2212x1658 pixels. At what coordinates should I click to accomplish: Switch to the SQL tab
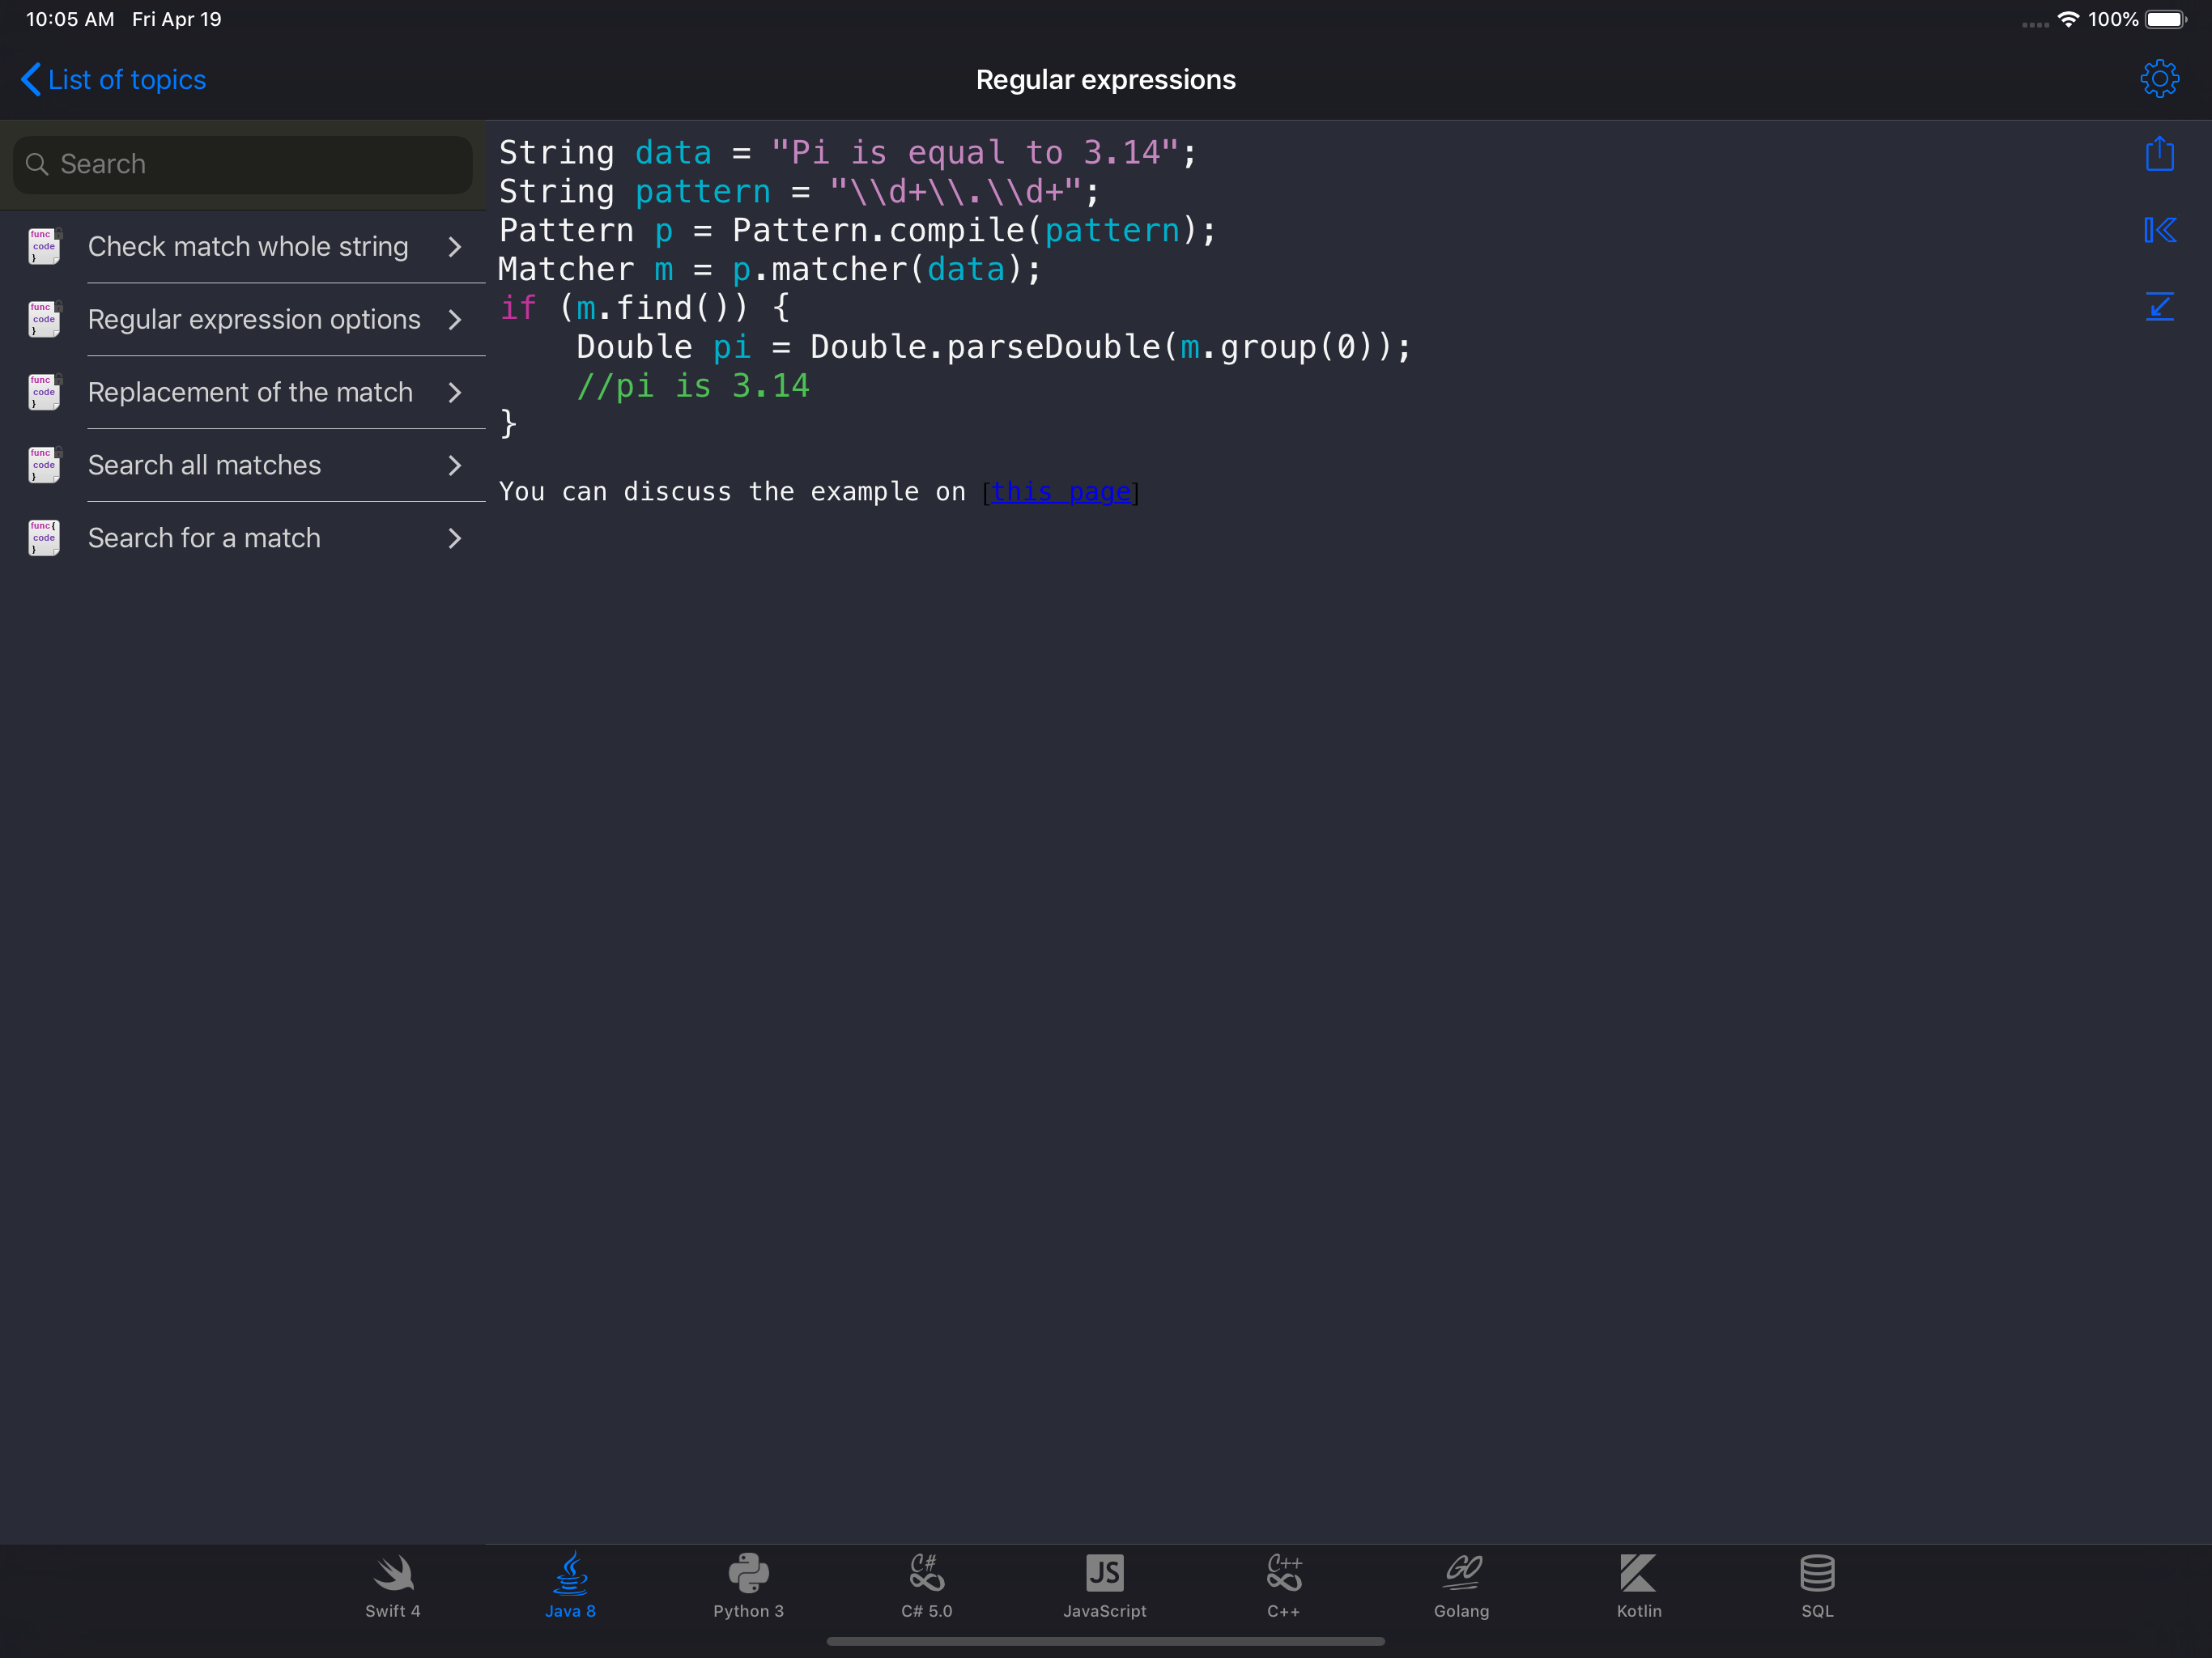pyautogui.click(x=1817, y=1585)
